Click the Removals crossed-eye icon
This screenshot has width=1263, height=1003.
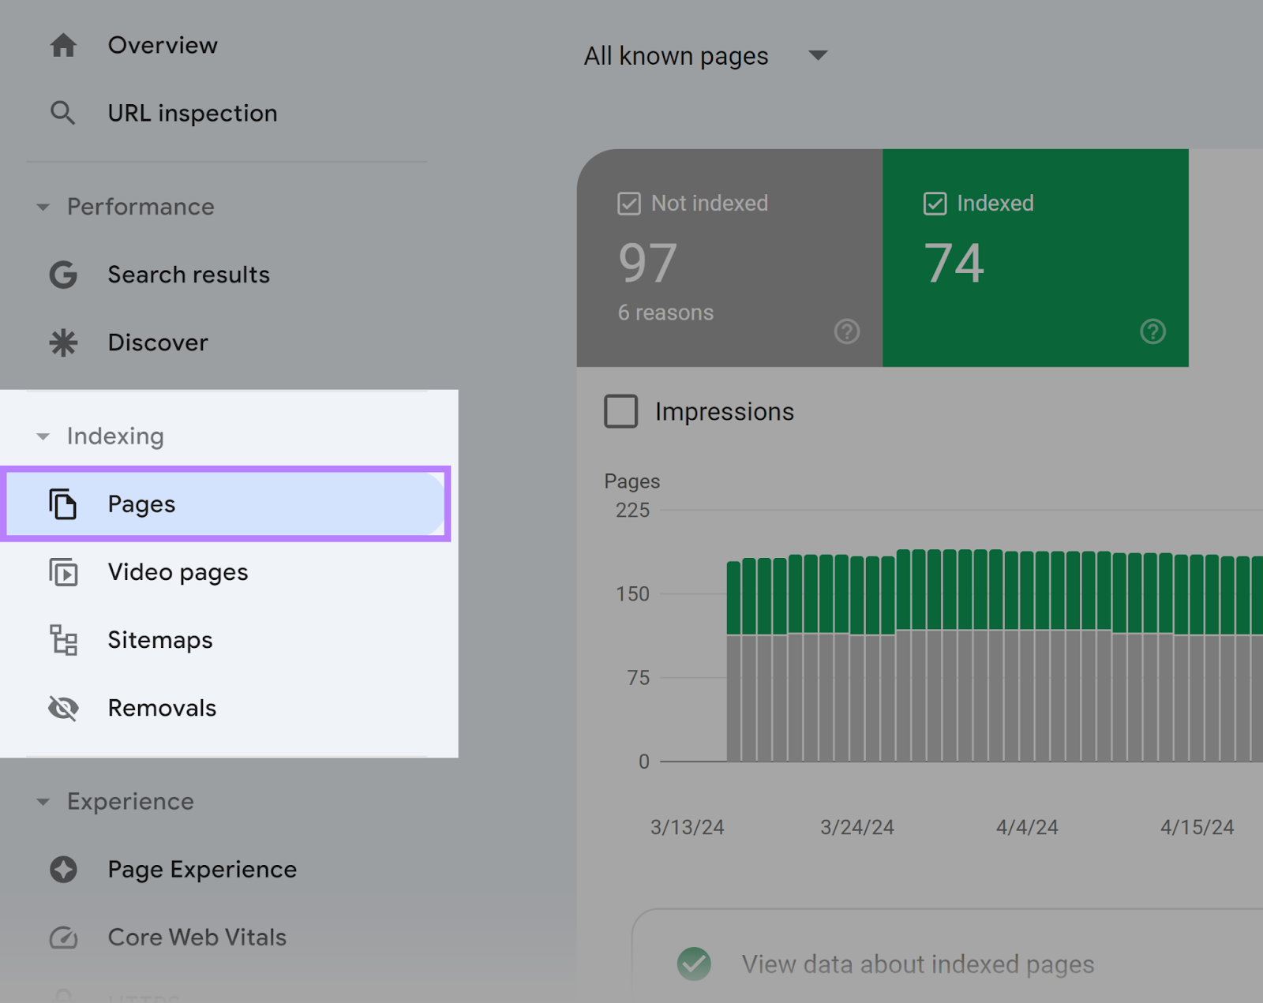(63, 708)
